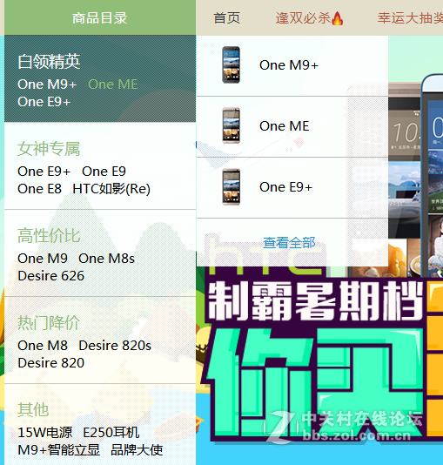This screenshot has height=465, width=443.
Task: Click the One M9+ phone thumbnail in flyout
Action: (232, 65)
